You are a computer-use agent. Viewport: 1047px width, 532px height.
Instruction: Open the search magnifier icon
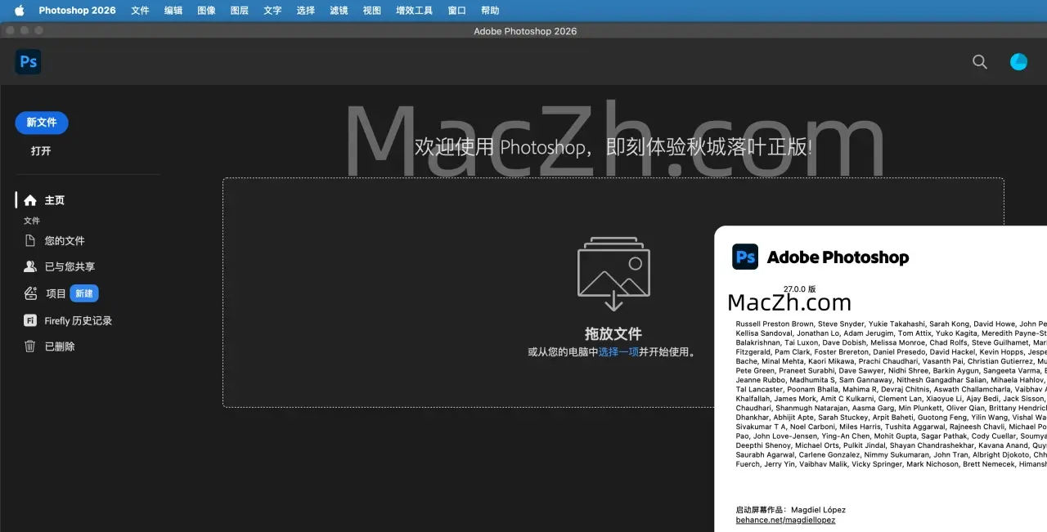979,62
